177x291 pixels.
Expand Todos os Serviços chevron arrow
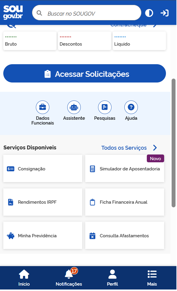click(155, 148)
